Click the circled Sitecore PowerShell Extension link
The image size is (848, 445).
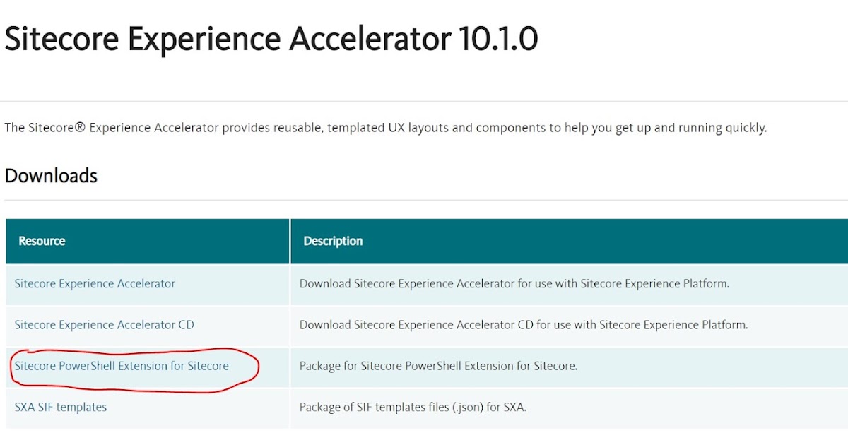click(x=122, y=366)
